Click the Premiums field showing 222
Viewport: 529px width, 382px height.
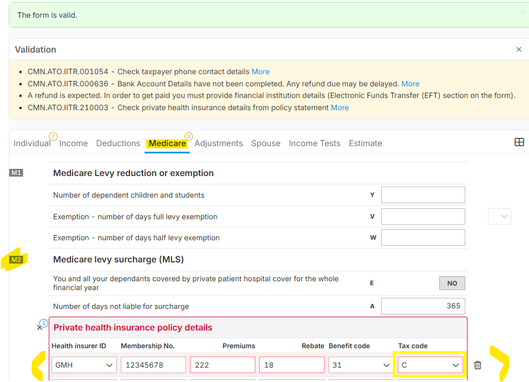point(223,365)
